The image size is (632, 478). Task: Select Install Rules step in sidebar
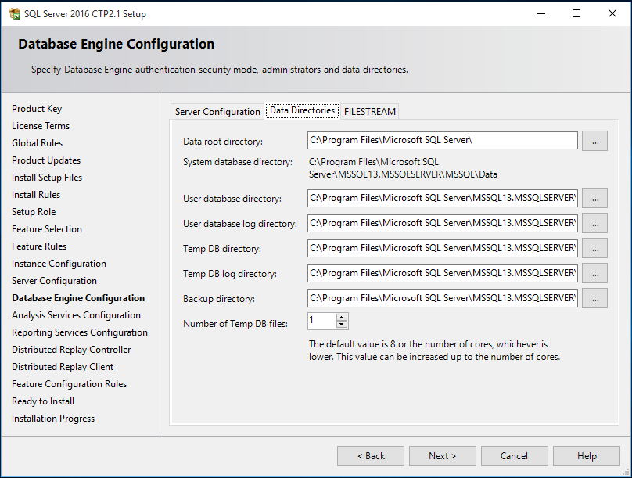[36, 195]
